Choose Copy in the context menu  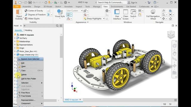click(30, 70)
